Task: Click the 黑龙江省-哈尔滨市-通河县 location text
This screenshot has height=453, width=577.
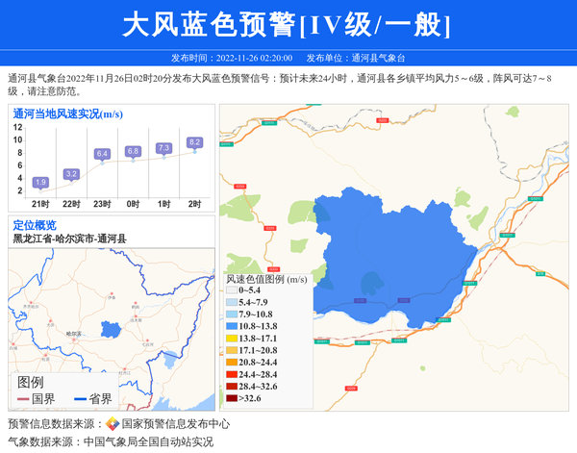Action: [70, 239]
